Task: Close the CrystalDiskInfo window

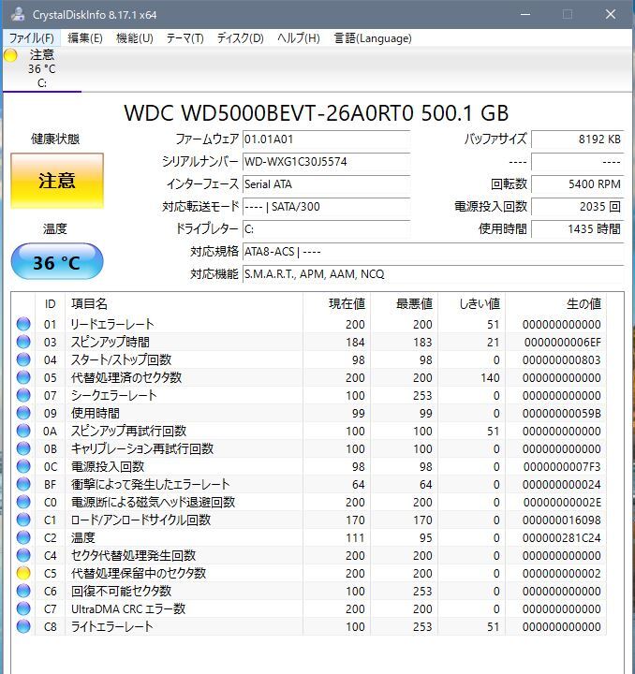Action: [611, 14]
